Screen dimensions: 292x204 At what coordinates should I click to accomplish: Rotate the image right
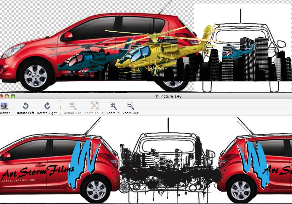pyautogui.click(x=47, y=106)
